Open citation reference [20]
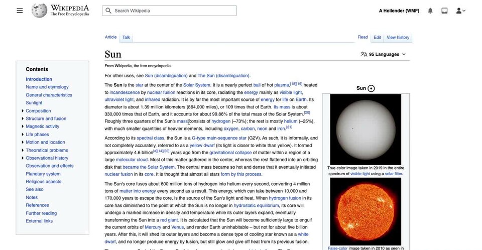Image resolution: width=482 pixels, height=250 pixels. 307,112
